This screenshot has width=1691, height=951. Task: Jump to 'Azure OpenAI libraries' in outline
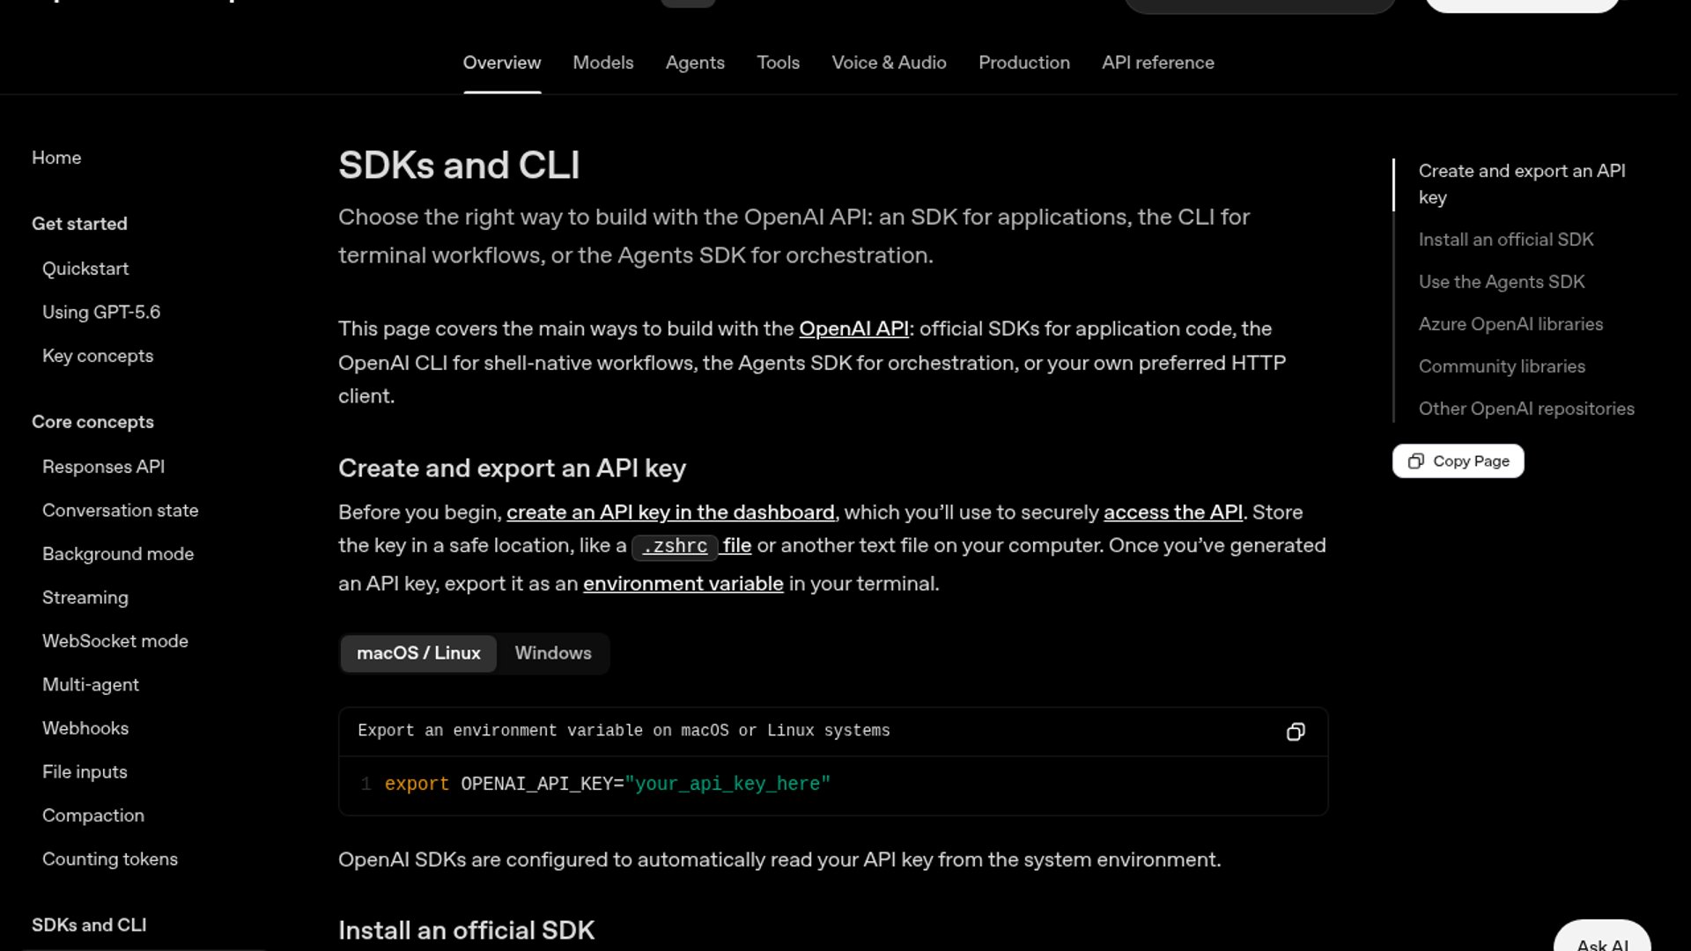(x=1510, y=324)
